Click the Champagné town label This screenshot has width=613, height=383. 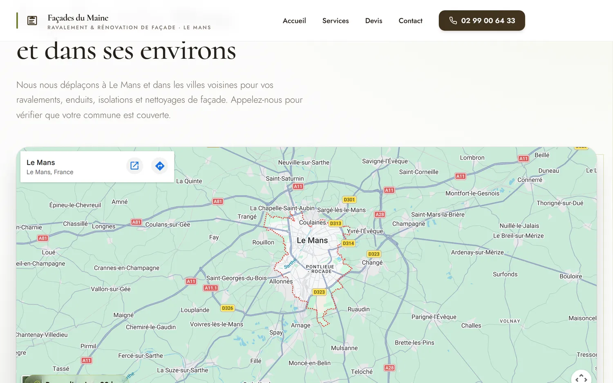point(409,224)
